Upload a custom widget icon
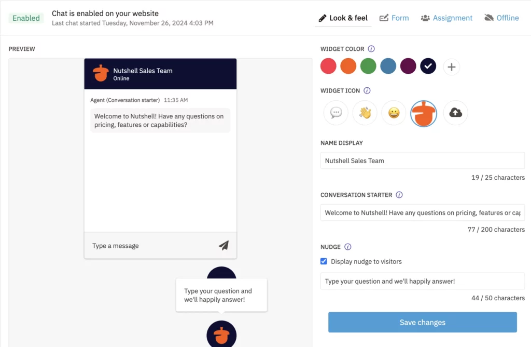531x347 pixels. click(455, 113)
